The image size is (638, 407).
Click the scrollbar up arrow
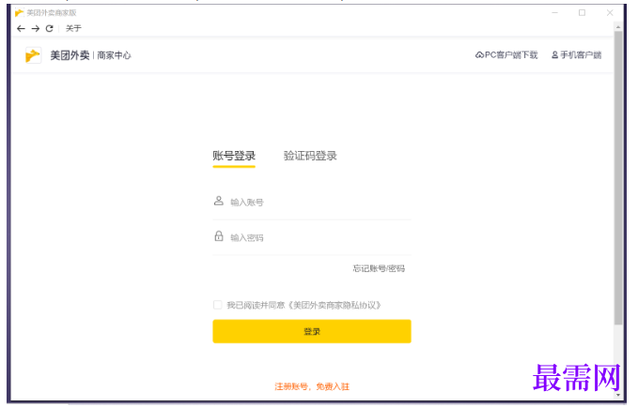click(x=618, y=27)
